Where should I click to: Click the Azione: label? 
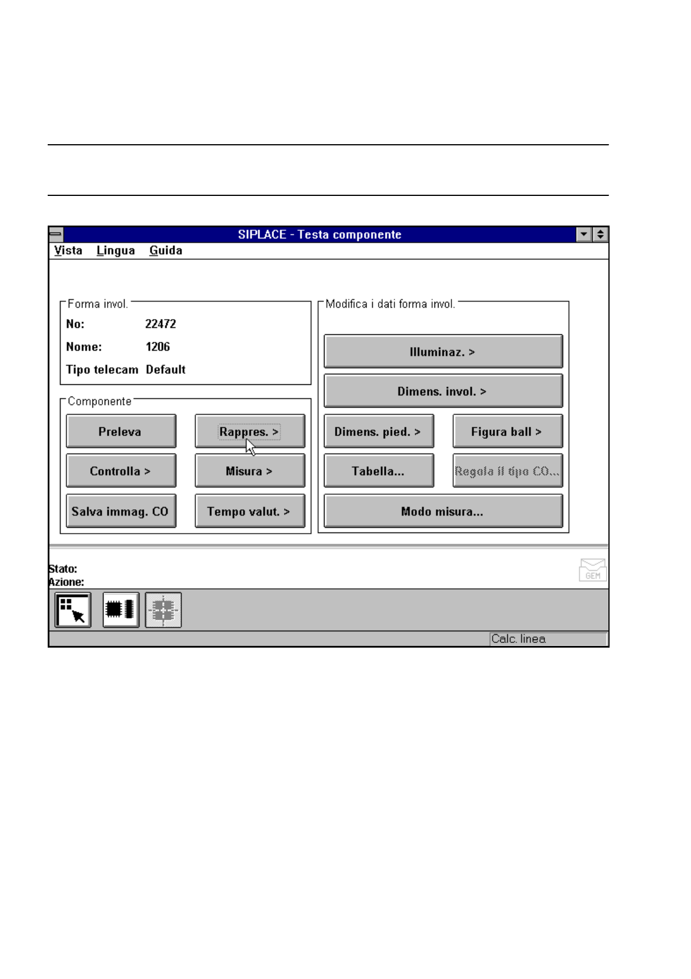66,582
